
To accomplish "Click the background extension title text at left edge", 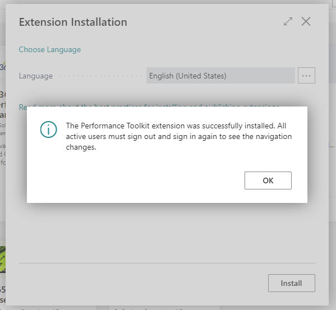I will (3, 105).
